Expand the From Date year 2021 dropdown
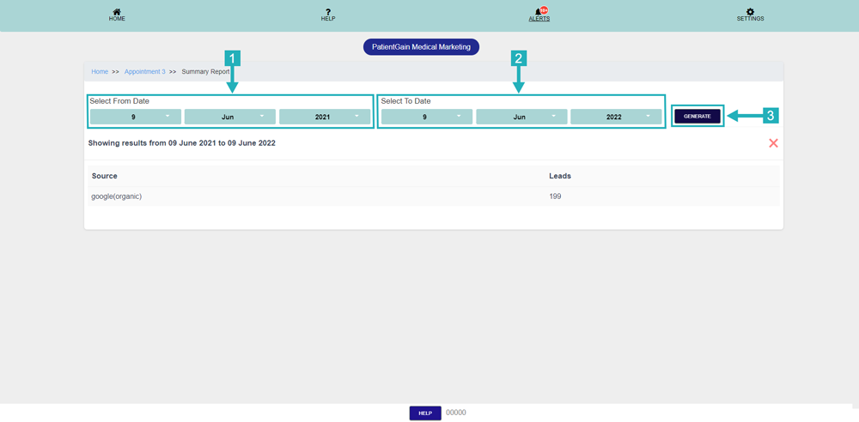Viewport: 859px width, 422px height. (325, 117)
